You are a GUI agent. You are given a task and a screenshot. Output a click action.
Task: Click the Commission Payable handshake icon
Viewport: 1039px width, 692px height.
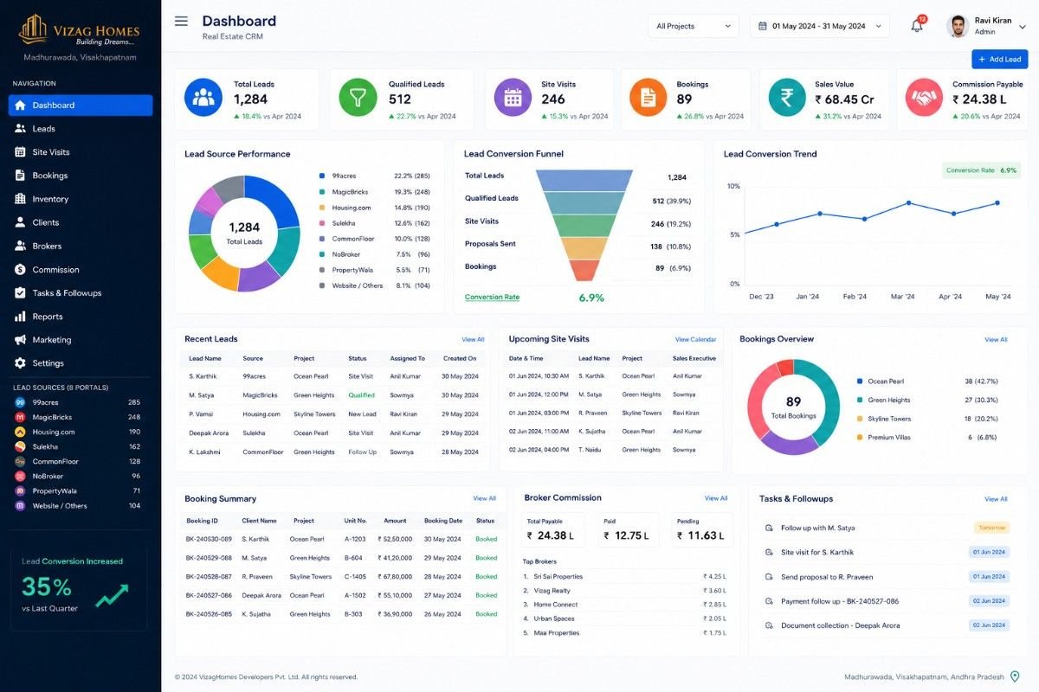pos(924,97)
